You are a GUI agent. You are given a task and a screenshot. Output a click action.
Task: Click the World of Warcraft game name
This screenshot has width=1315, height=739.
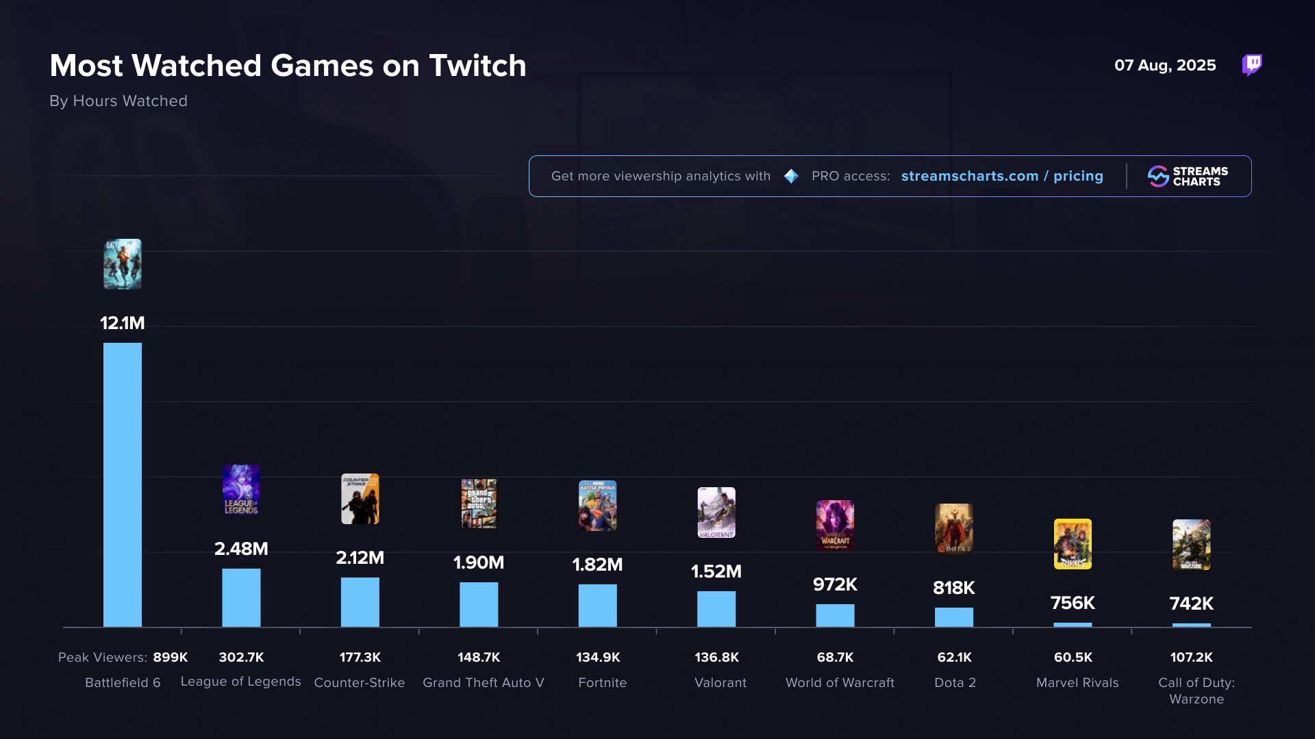coord(840,683)
